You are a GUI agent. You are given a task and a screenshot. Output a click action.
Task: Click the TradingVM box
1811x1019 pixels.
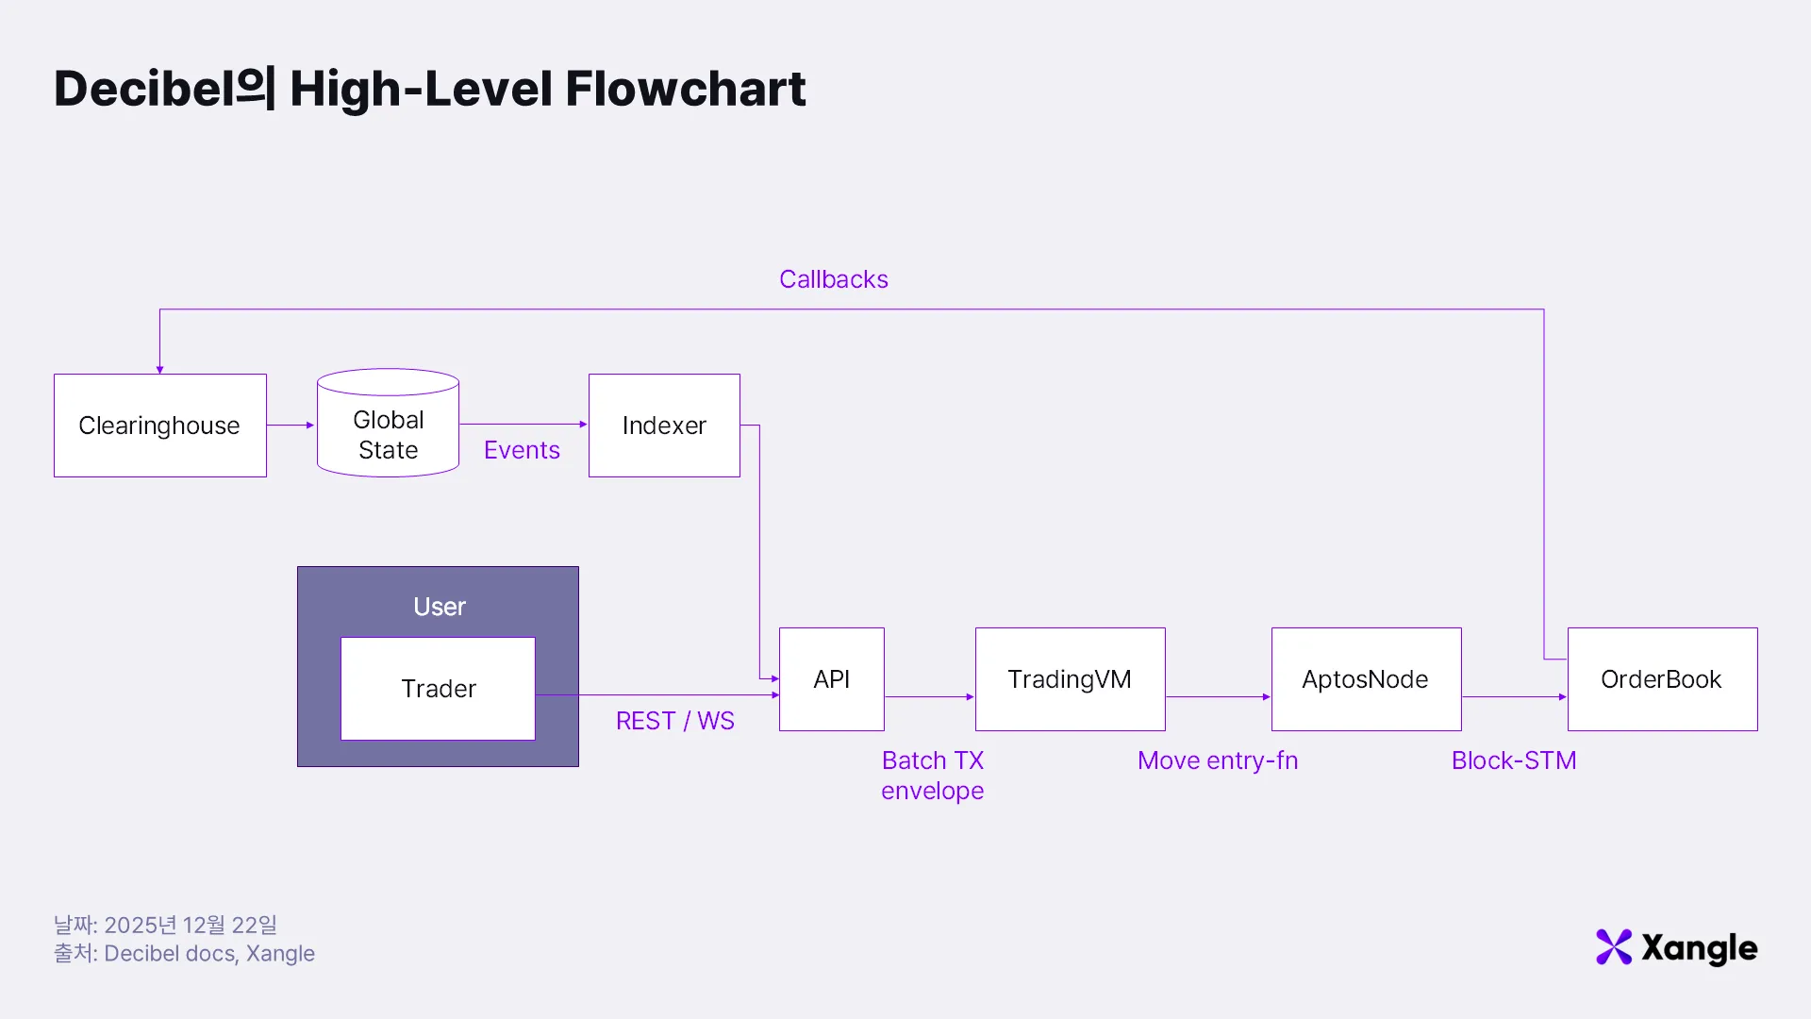pyautogui.click(x=1070, y=679)
